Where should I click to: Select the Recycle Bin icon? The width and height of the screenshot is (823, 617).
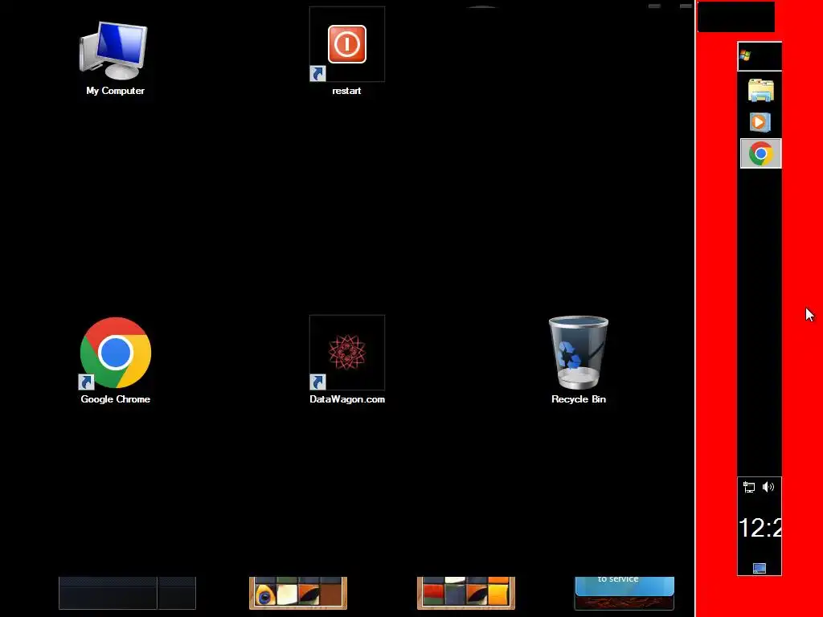point(579,360)
